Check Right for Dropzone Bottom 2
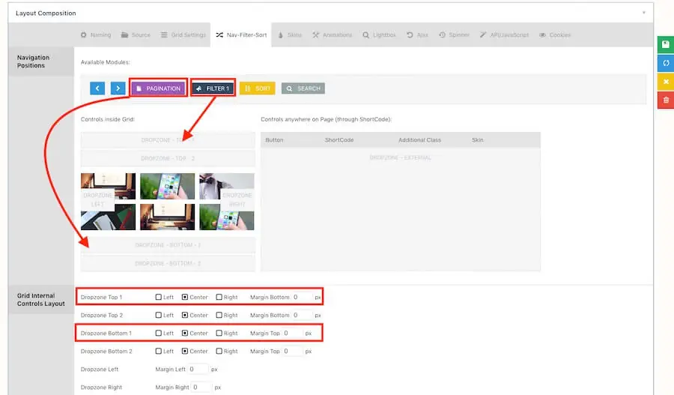 [x=219, y=351]
